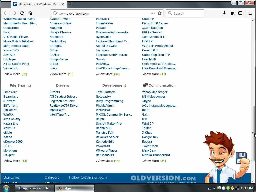Screen dimensions: 256x192
Task: Open the Java Platform link
Action: 106,92
